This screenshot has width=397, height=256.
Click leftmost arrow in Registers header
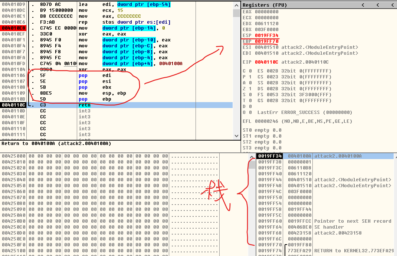363,5
